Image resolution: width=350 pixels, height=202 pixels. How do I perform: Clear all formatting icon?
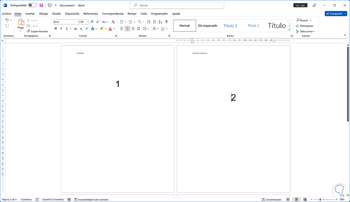pos(113,22)
